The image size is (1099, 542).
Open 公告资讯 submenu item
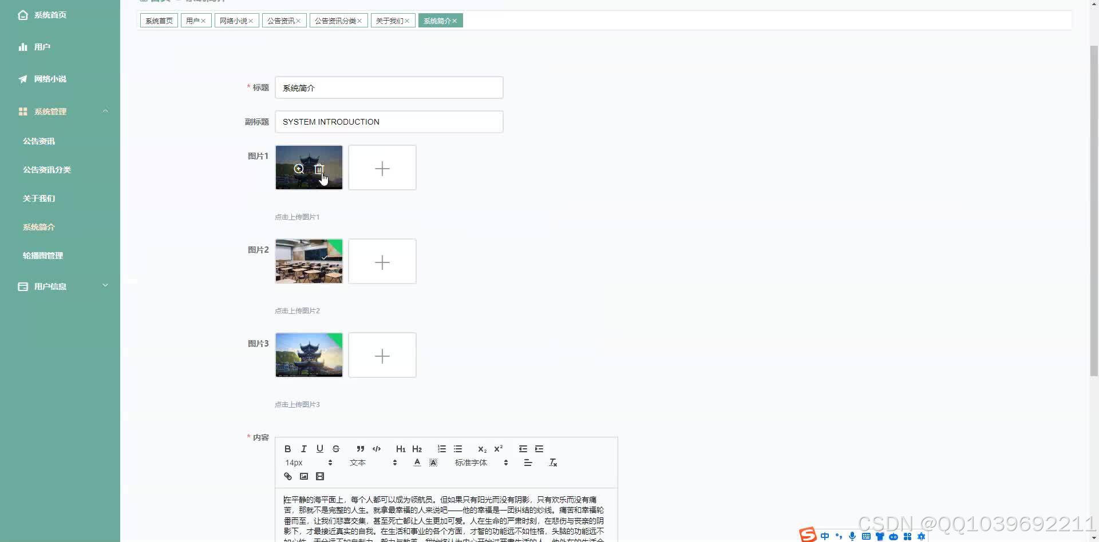click(60, 141)
